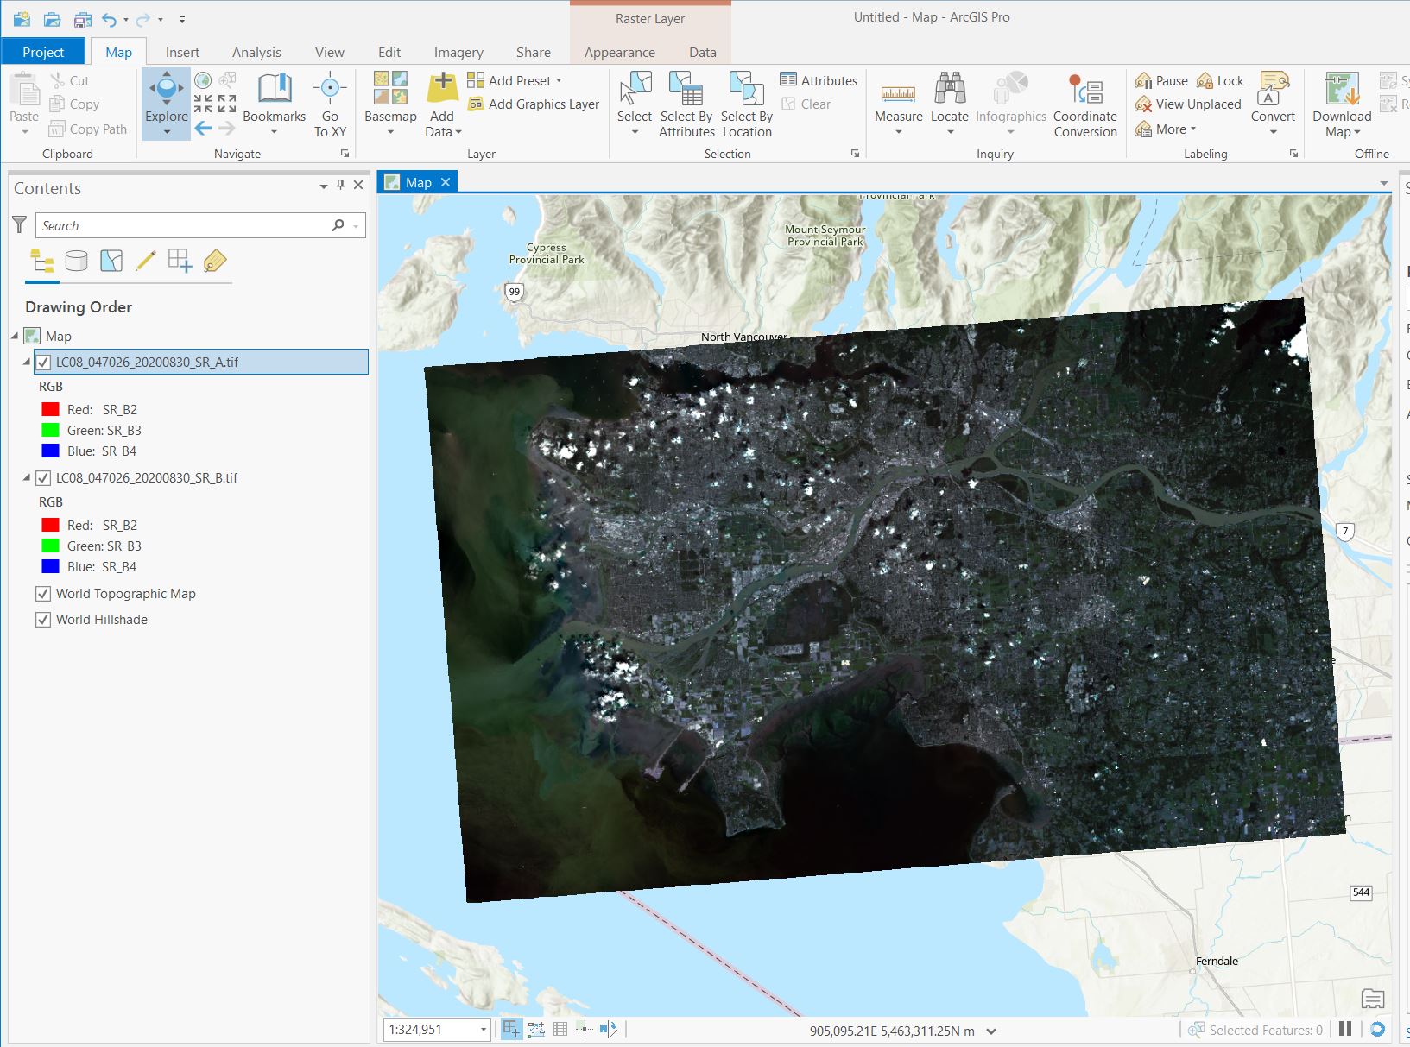This screenshot has width=1410, height=1047.
Task: Switch to List By Data Source view
Action: [x=77, y=261]
